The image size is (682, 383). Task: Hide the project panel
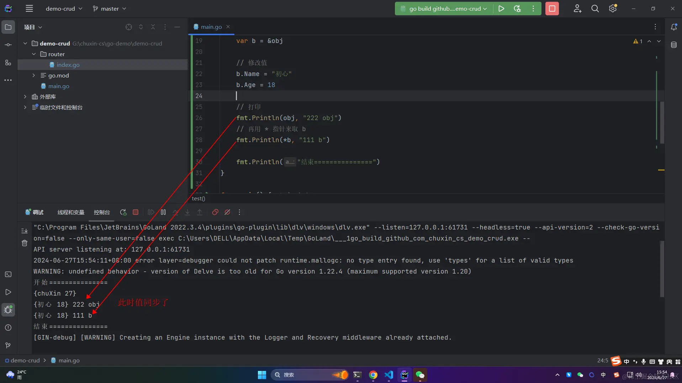[177, 27]
